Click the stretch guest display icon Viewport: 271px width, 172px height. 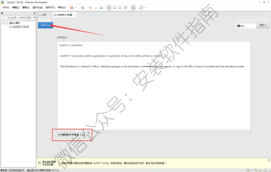(x=141, y=8)
